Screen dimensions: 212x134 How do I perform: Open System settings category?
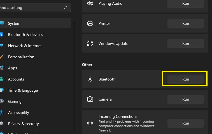coord(35,23)
